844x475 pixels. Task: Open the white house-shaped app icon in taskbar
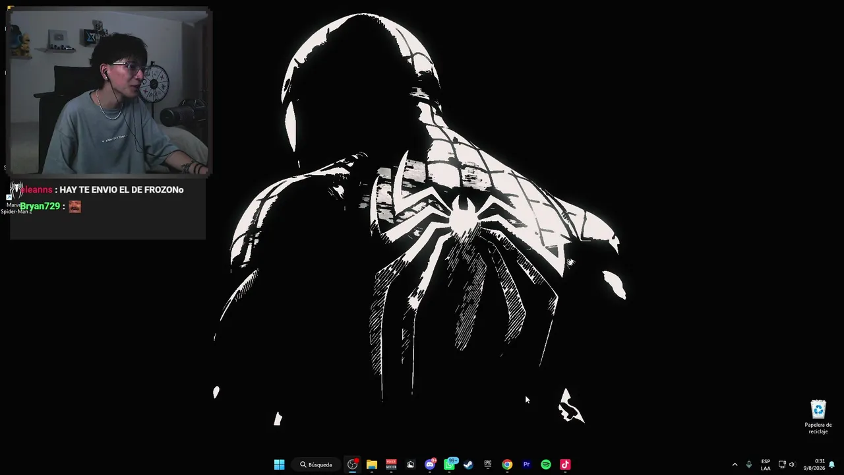pyautogui.click(x=410, y=464)
